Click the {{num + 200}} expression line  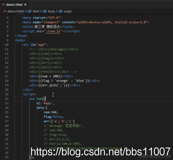pyautogui.click(x=51, y=76)
